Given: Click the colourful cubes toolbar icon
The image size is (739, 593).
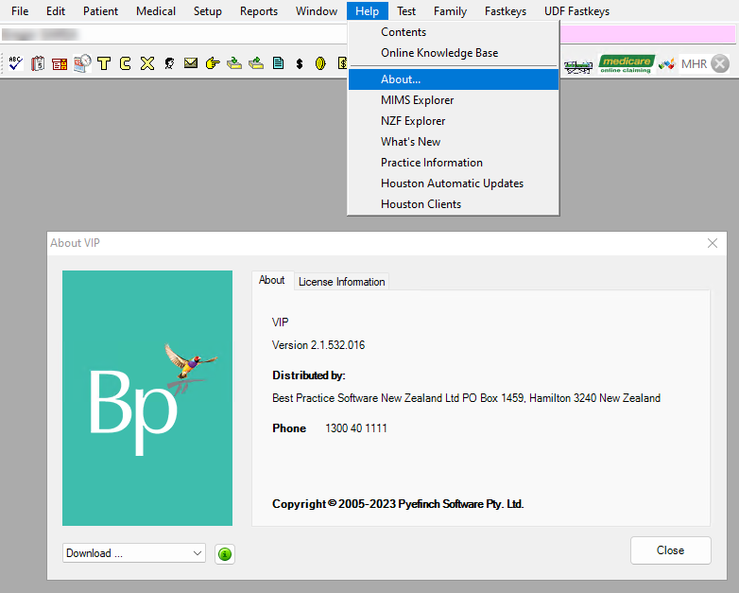Looking at the screenshot, I should click(666, 63).
